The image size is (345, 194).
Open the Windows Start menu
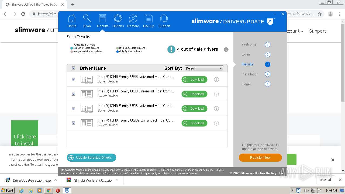pyautogui.click(x=7, y=190)
